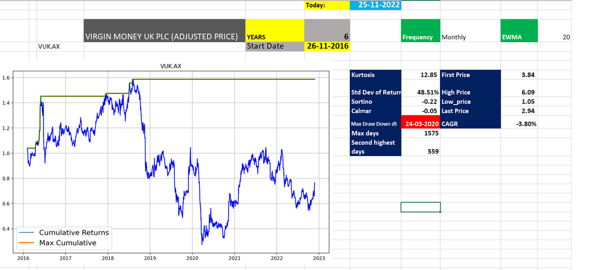Click the Calmar value -0.05

(421, 111)
